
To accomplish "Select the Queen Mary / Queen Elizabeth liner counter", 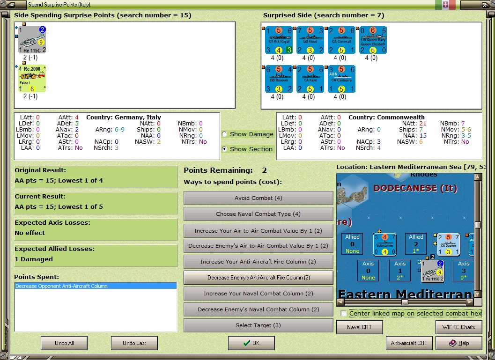I will click(373, 40).
